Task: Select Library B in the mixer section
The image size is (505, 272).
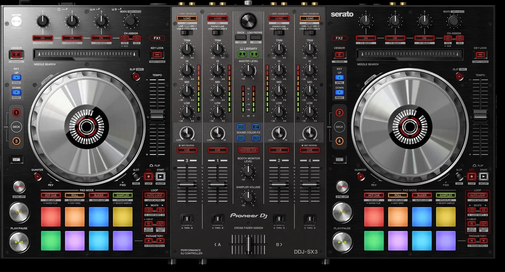Action: [254, 54]
